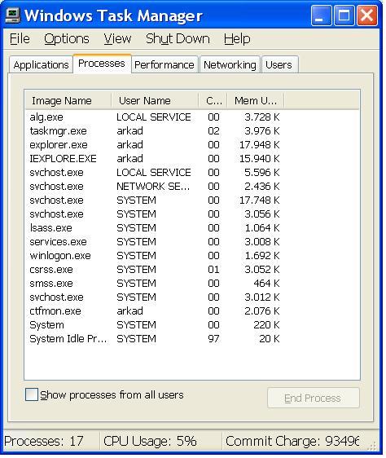The height and width of the screenshot is (458, 386).
Task: Select the lsass.exe process
Action: pos(154,228)
